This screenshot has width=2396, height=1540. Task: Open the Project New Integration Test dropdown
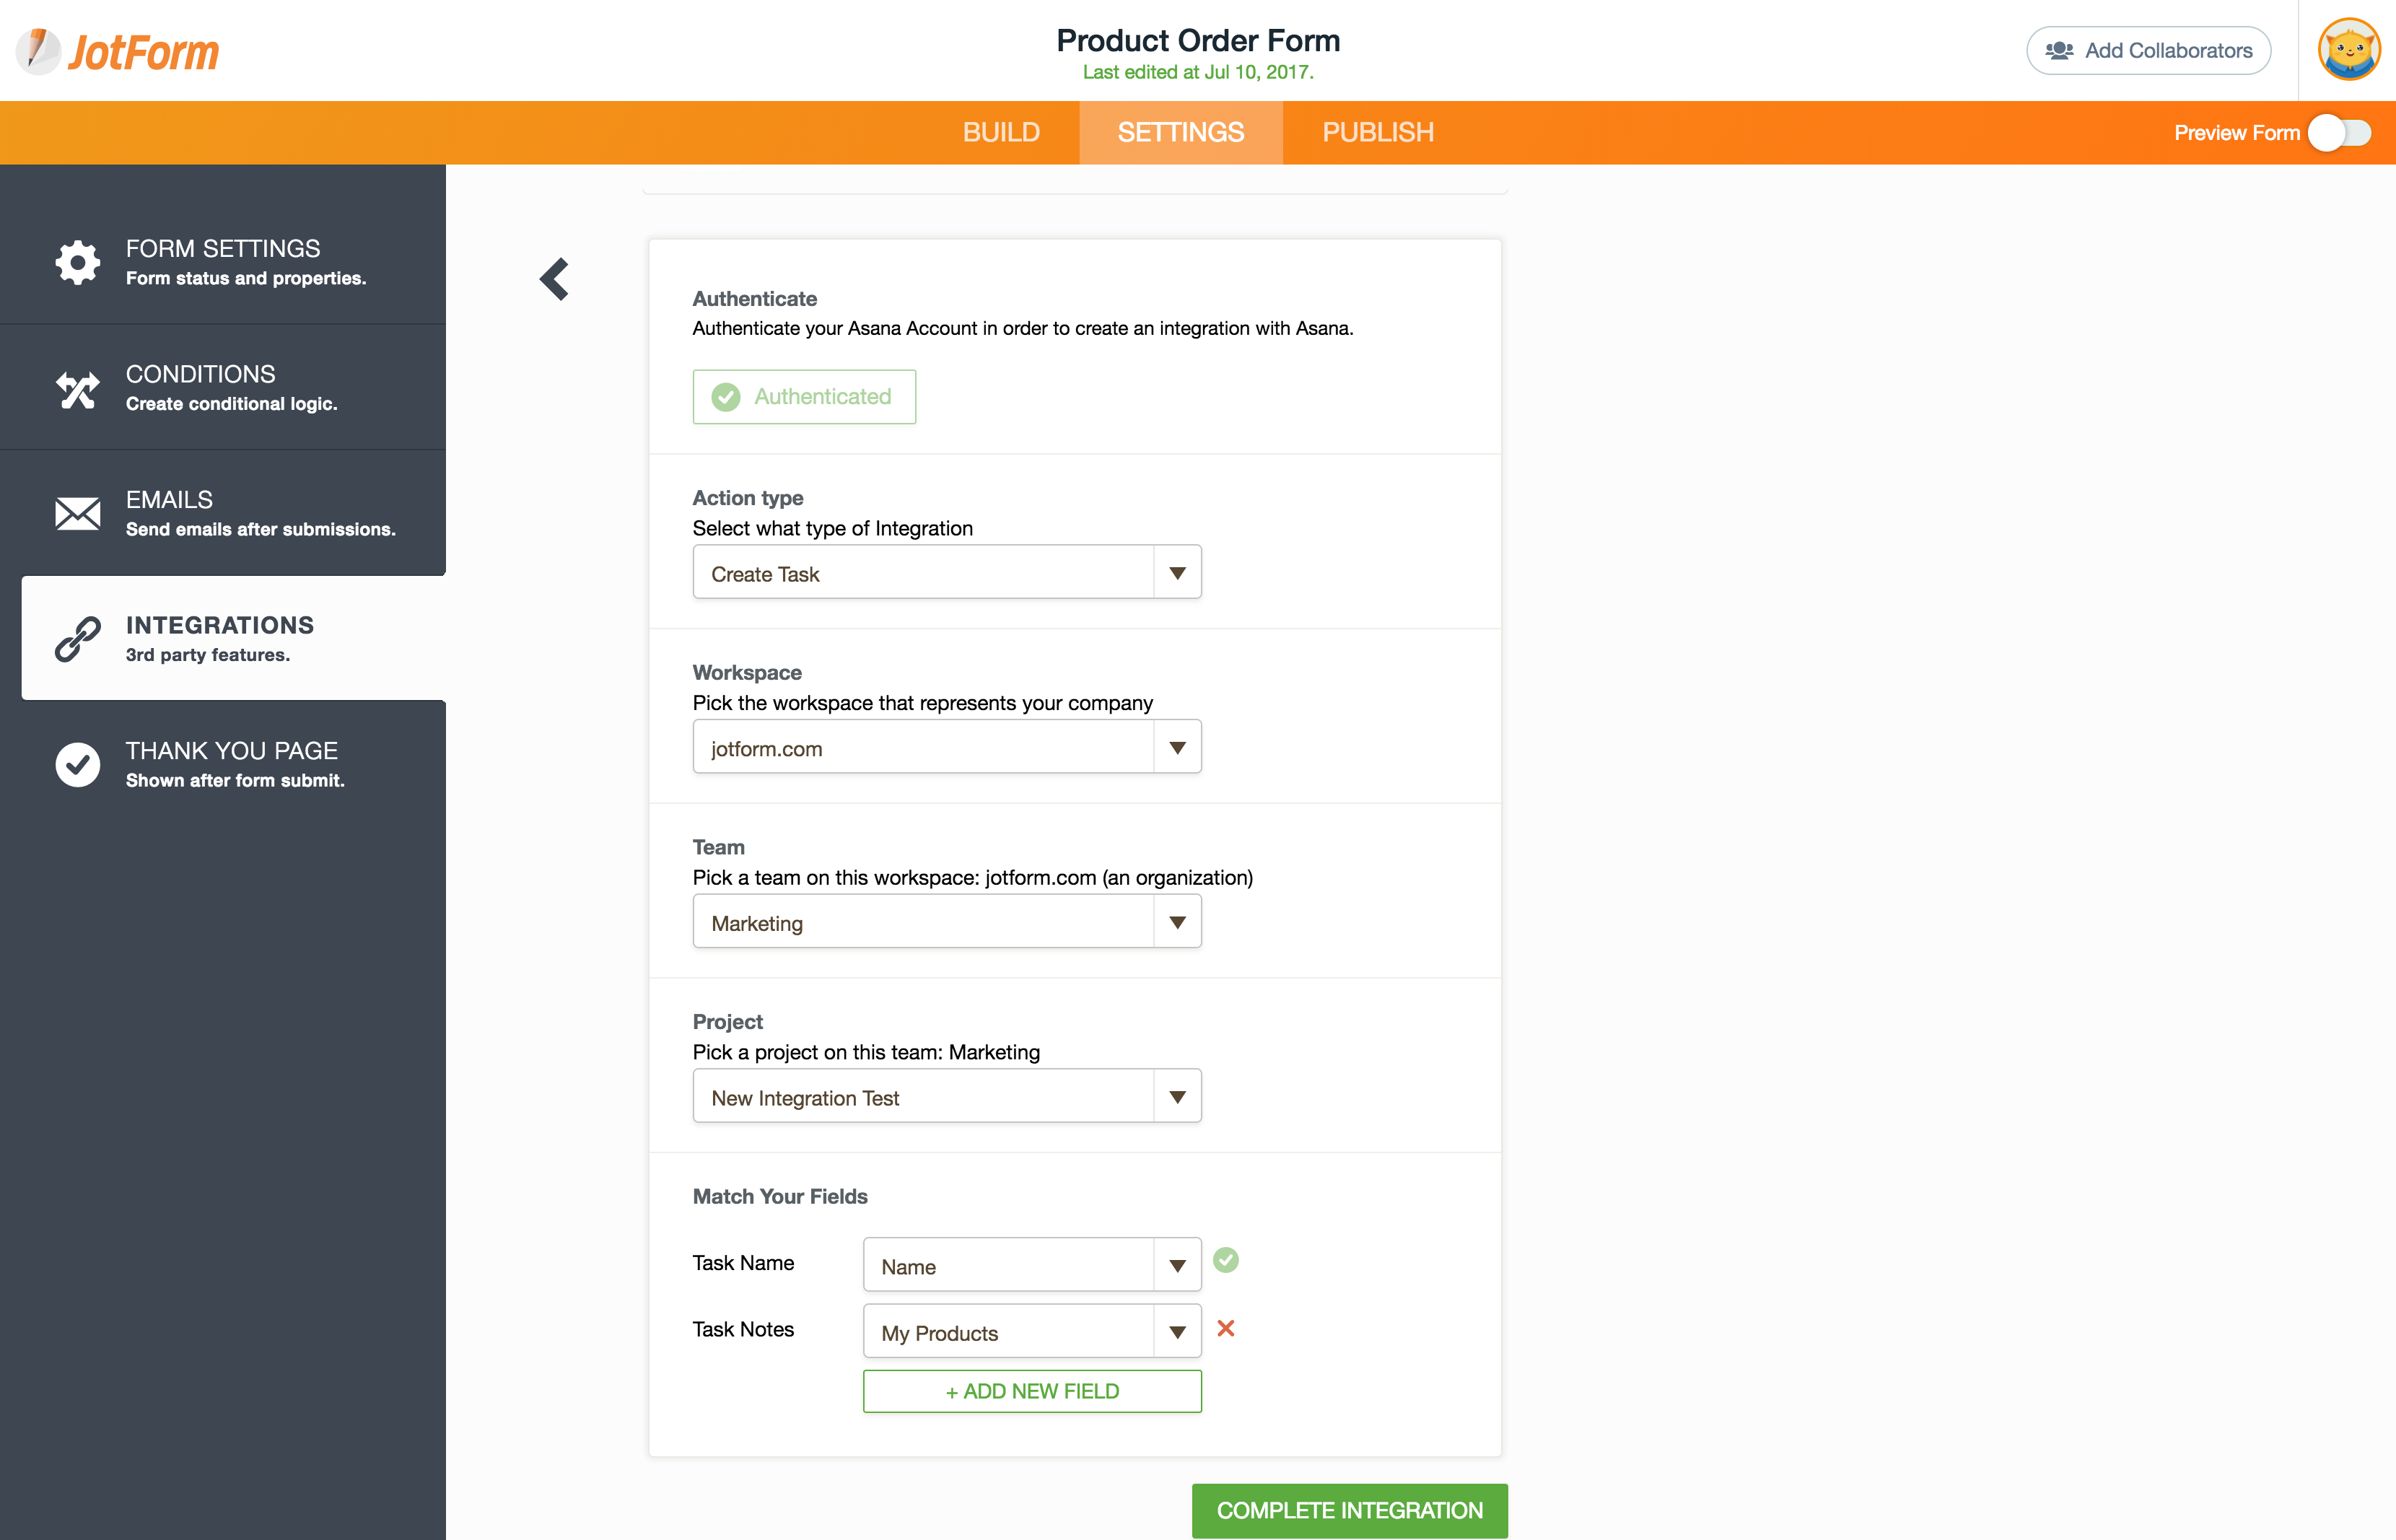[x=946, y=1096]
